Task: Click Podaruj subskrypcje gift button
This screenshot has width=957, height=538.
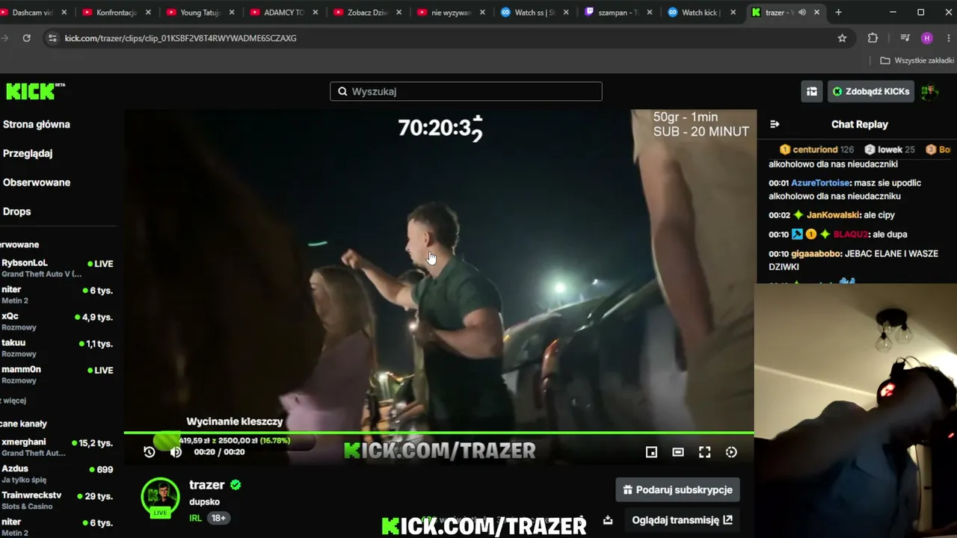Action: click(x=677, y=490)
